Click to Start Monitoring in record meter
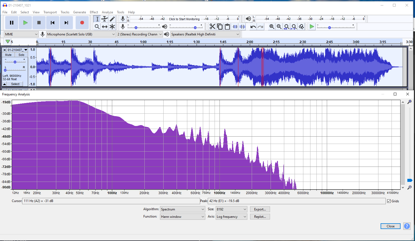 [x=184, y=19]
